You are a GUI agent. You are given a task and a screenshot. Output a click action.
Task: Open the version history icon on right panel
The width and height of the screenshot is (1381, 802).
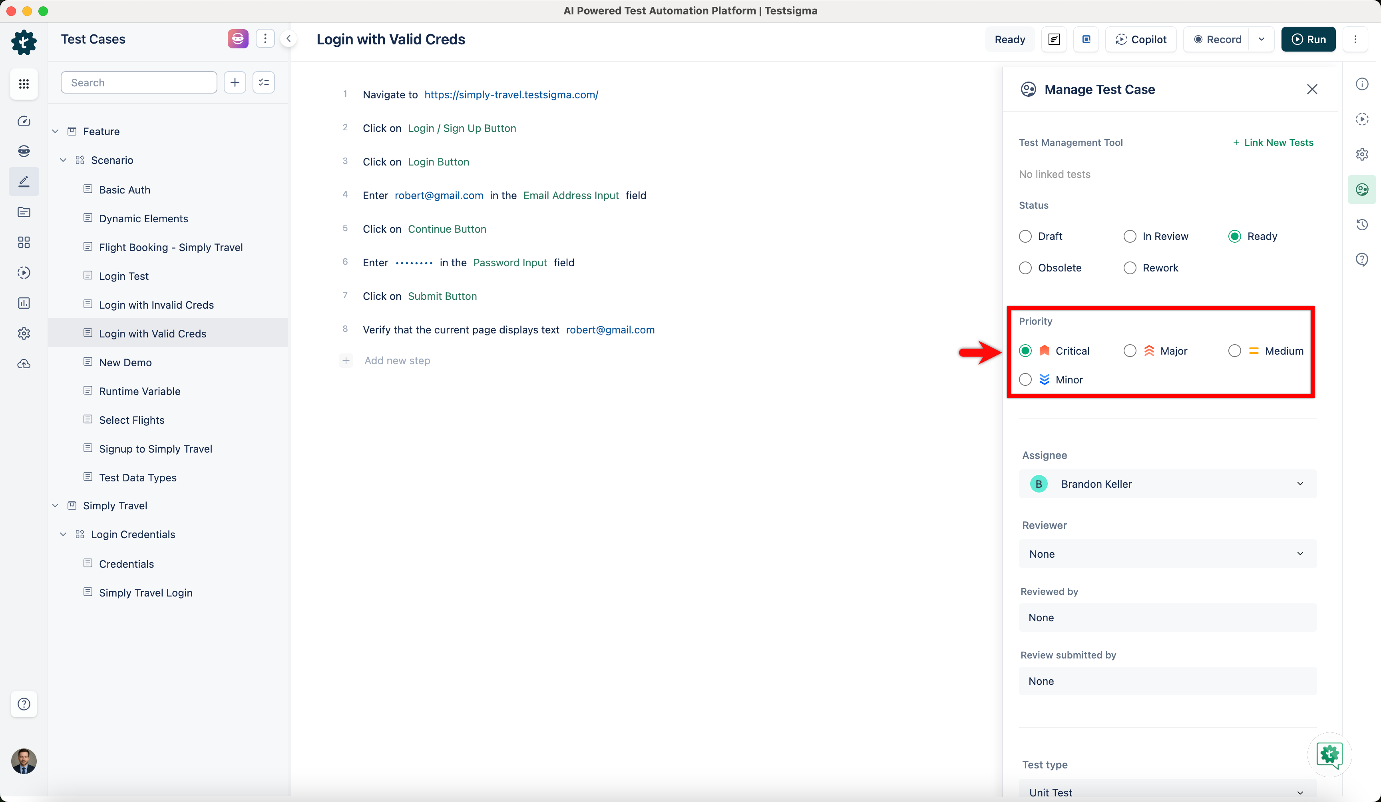[1362, 224]
